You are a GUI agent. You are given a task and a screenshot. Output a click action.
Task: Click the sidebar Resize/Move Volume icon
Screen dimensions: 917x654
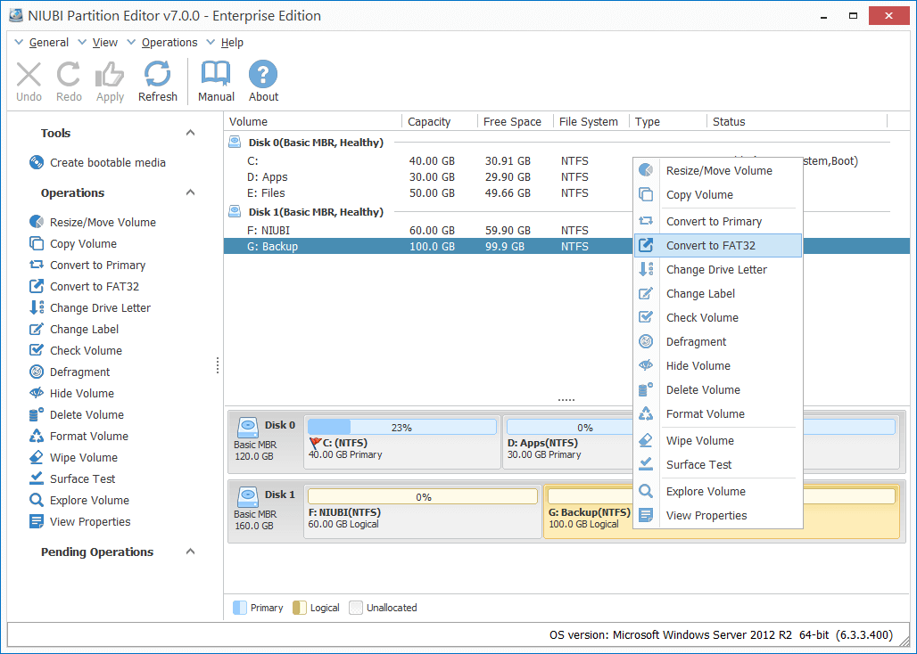pyautogui.click(x=37, y=222)
